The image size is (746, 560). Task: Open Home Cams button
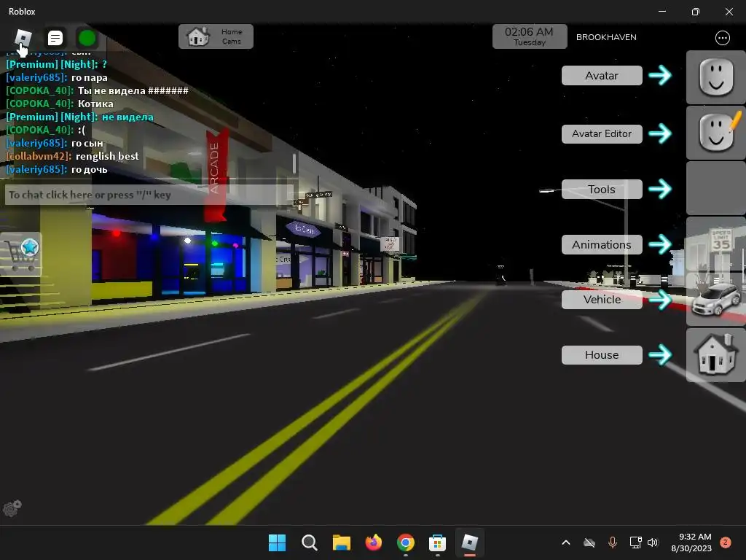(216, 36)
